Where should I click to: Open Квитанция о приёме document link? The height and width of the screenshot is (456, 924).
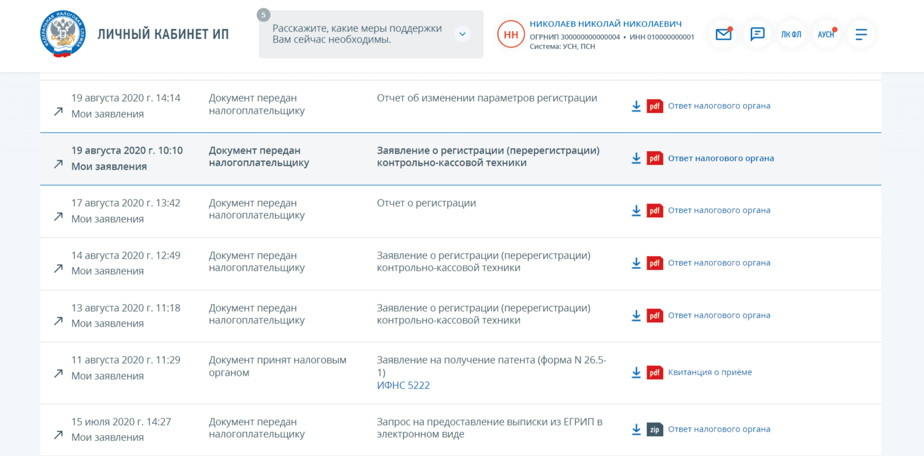[710, 372]
